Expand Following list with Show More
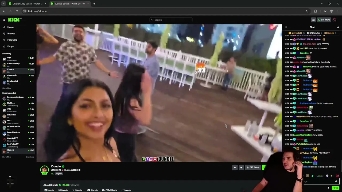Viewport: 342px width, 192px height. tap(7, 88)
